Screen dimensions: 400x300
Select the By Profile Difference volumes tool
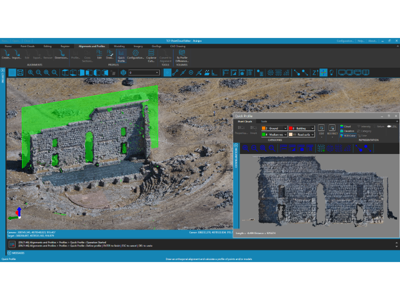point(182,56)
